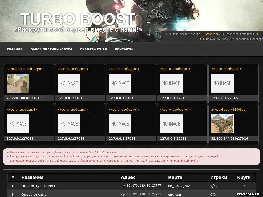Image resolution: width=263 pixels, height=197 pixels.
Task: Select the server name 'Сервер отключен'
Action: point(35,195)
